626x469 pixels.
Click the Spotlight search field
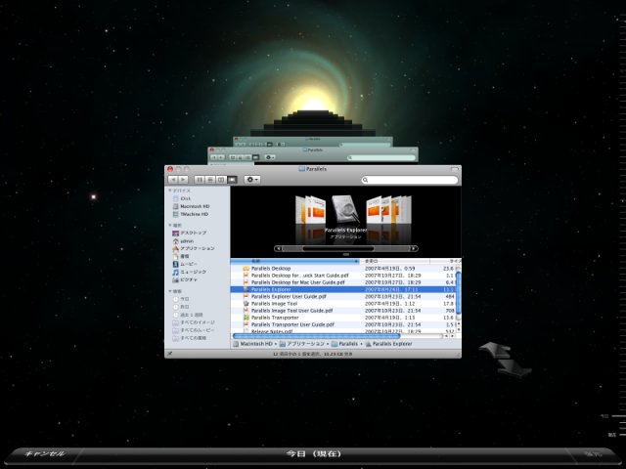[x=410, y=180]
